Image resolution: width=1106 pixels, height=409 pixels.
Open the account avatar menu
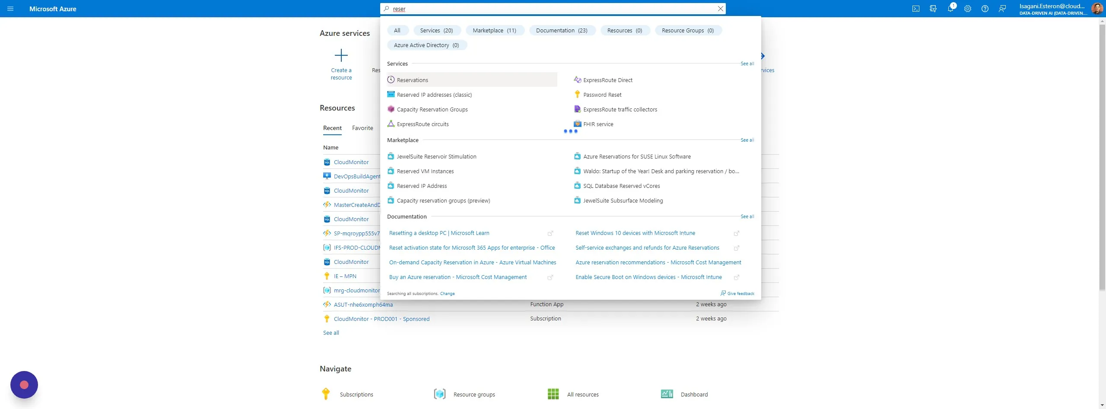pyautogui.click(x=1097, y=9)
